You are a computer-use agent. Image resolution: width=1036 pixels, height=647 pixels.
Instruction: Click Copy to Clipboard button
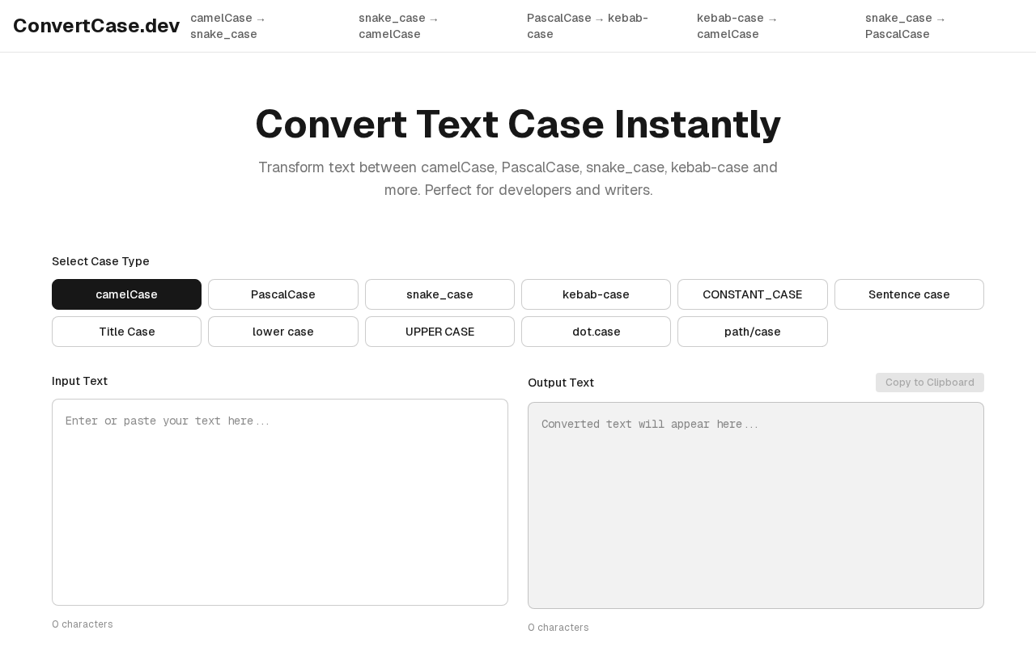coord(930,383)
